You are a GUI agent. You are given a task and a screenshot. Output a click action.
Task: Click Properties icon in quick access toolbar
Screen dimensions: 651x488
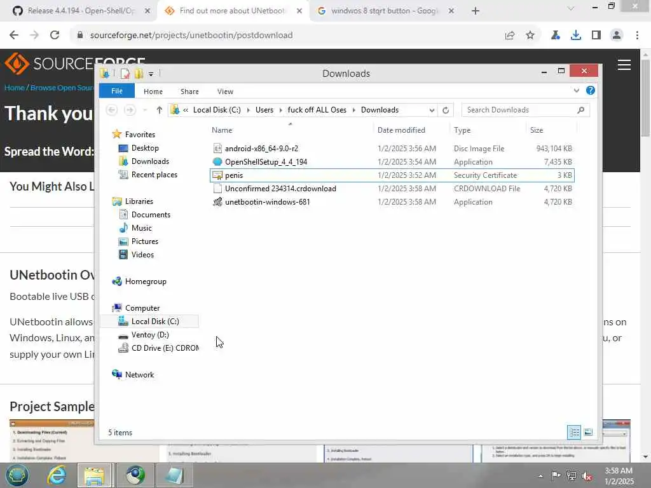[125, 74]
